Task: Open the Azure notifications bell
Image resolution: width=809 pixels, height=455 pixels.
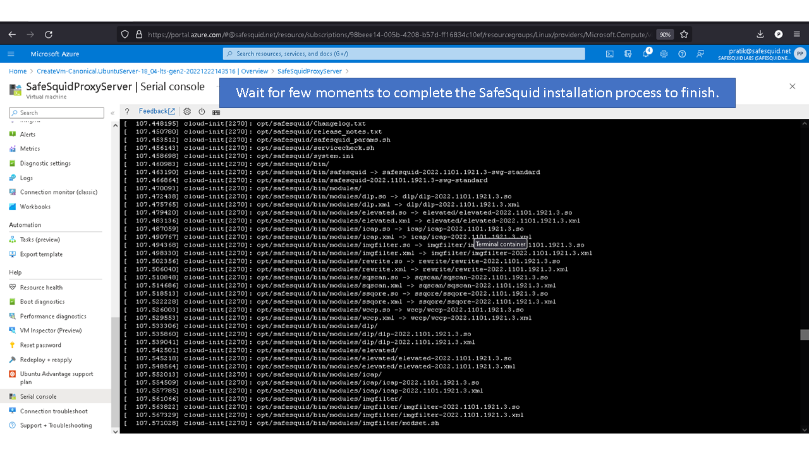Action: [x=646, y=54]
